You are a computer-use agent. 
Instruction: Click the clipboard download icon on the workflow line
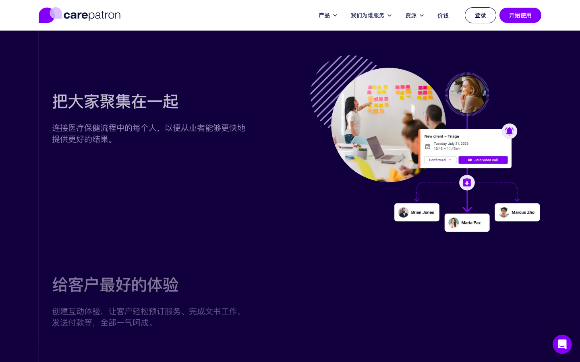467,182
